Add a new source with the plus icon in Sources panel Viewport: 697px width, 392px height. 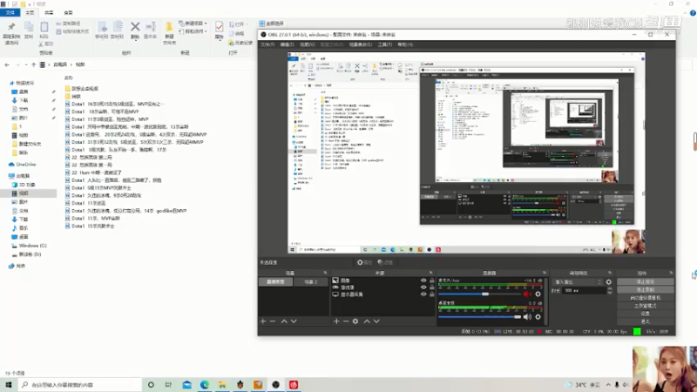coord(336,321)
